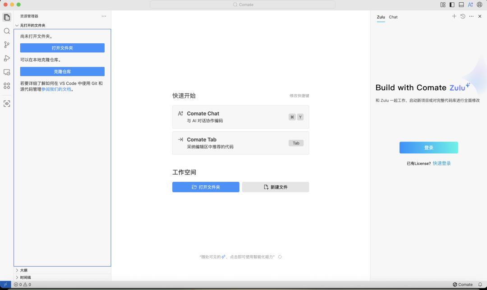Expand the 时间线 timeline section
Viewport: 487px width, 290px height.
point(62,277)
